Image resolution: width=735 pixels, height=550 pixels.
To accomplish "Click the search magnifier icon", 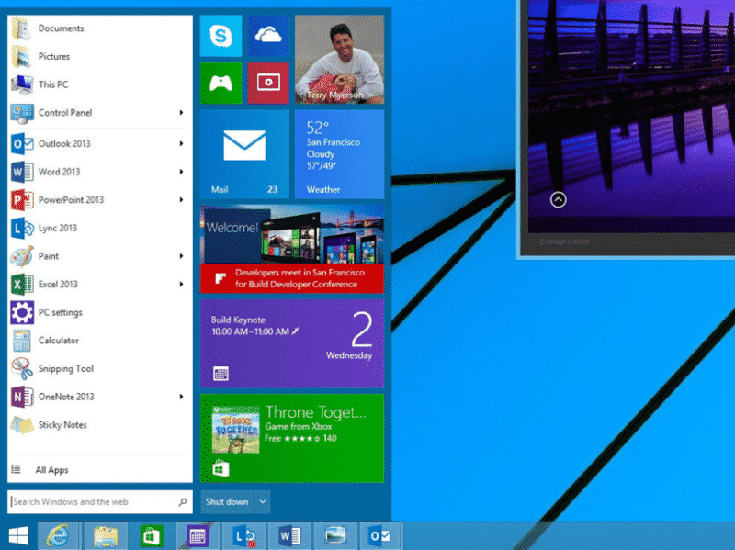I will tap(183, 502).
